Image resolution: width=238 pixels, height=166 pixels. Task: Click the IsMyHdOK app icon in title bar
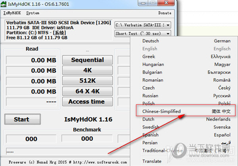pyautogui.click(x=3, y=4)
